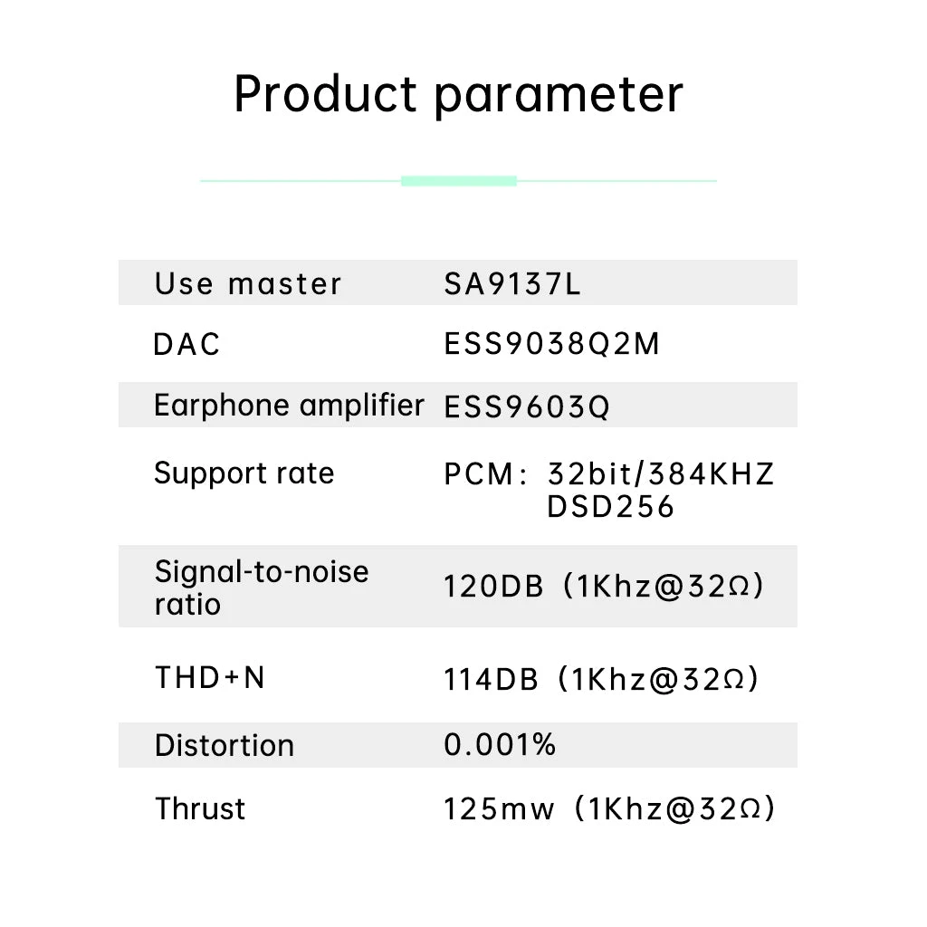Screen dimensions: 927x927
Task: Click the ESS9038Q2M chip value
Action: pos(552,345)
